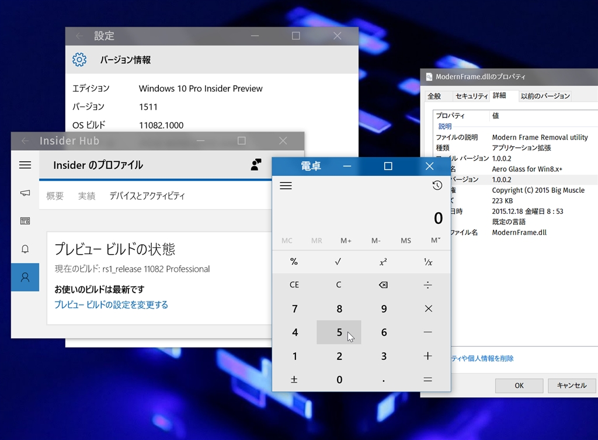Screen dimensions: 598x440
Task: Click the Calculator divide key
Action: 428,285
